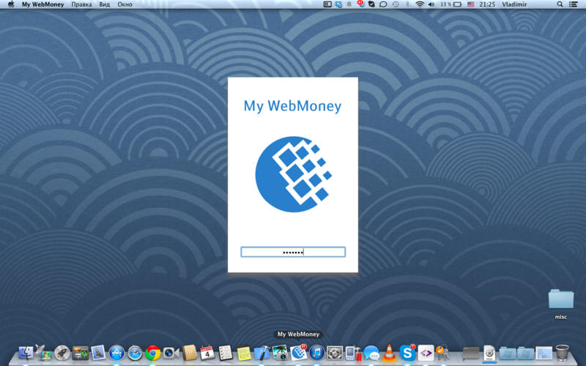Open Spotlight search in the menu bar
The image size is (586, 366).
[x=560, y=4]
